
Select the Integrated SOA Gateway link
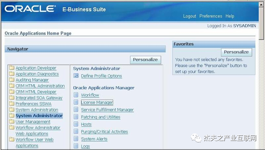tap(39, 98)
